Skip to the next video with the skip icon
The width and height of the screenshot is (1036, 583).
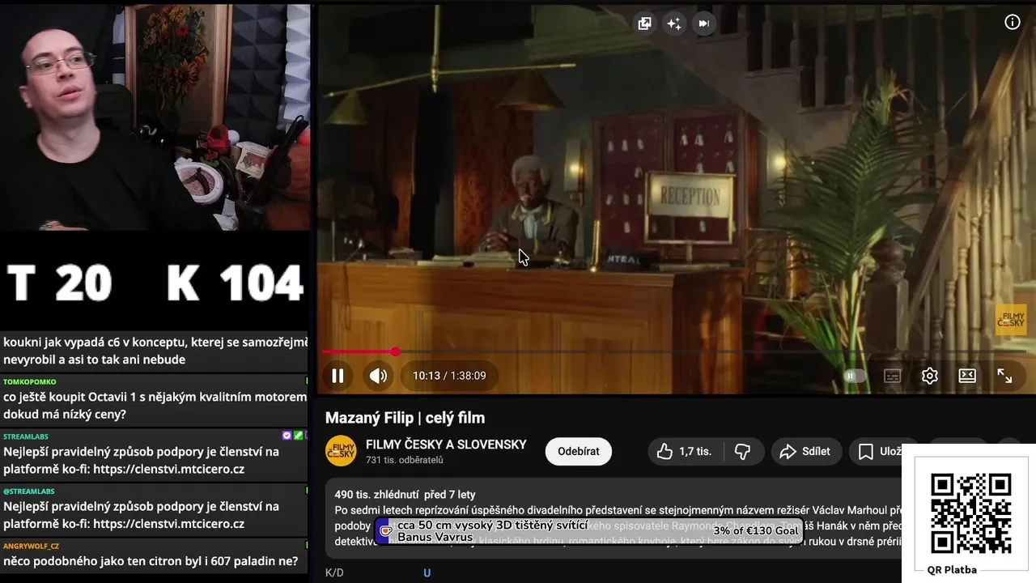click(703, 23)
